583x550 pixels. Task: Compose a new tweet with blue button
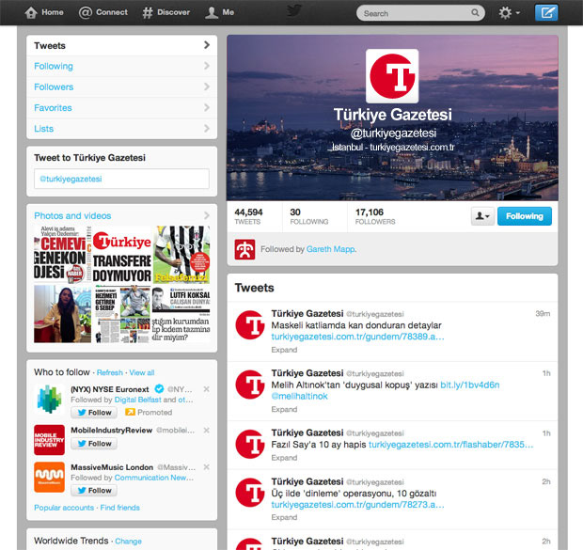546,12
